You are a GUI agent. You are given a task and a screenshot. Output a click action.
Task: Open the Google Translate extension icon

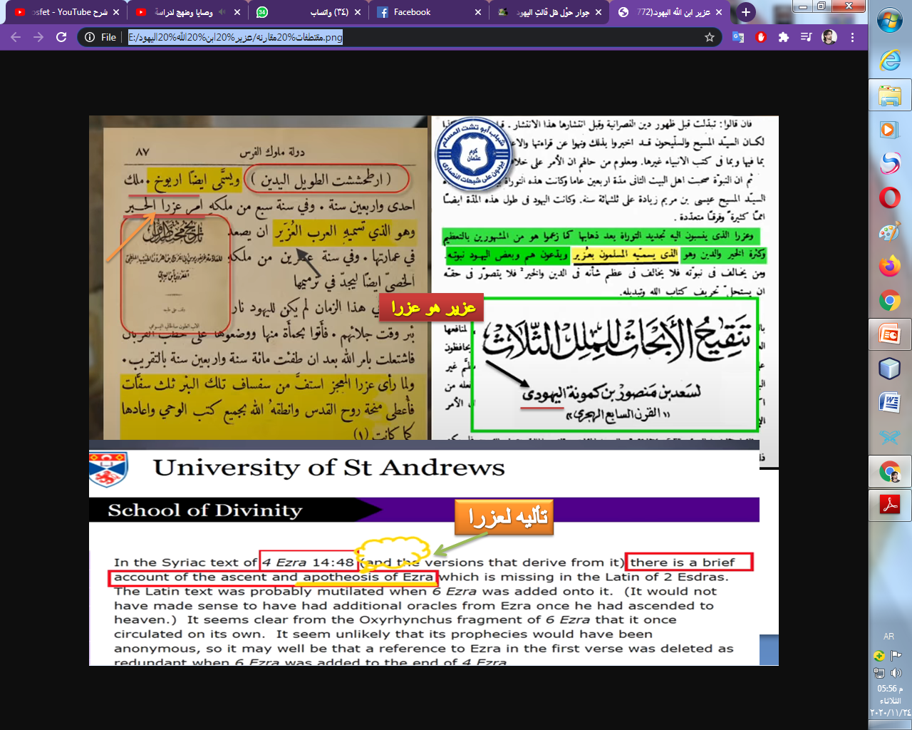(738, 37)
